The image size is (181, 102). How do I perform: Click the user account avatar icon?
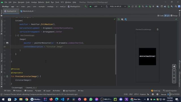pyautogui.click(x=179, y=7)
